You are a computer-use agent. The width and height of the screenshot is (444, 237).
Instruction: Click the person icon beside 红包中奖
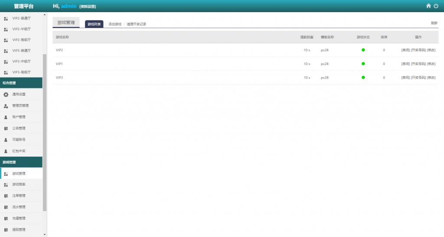6,151
